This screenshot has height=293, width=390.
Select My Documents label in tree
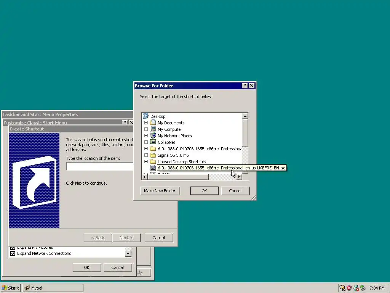coord(171,123)
